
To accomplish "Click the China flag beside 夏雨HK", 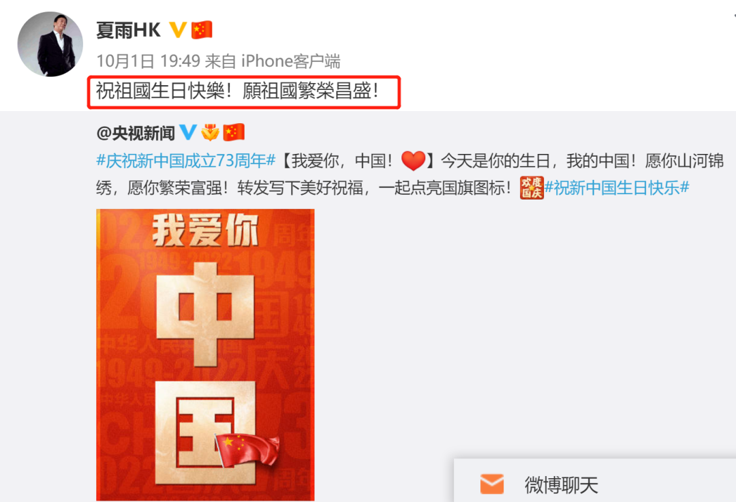I will click(x=202, y=30).
